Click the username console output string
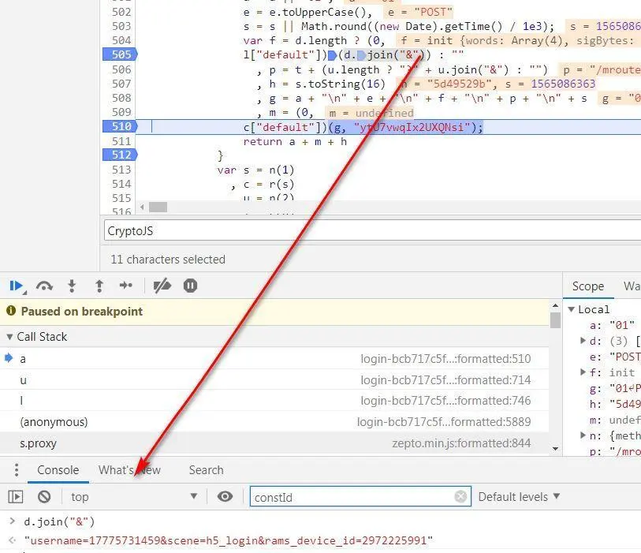Screen dimensions: 641x553 coord(229,540)
